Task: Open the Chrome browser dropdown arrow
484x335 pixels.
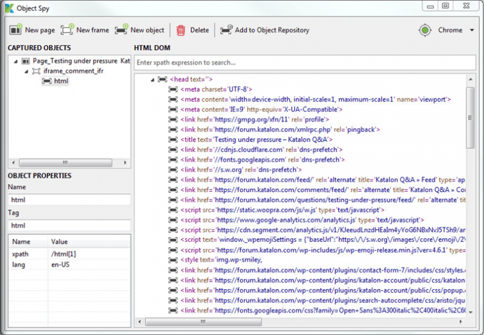Action: 471,30
